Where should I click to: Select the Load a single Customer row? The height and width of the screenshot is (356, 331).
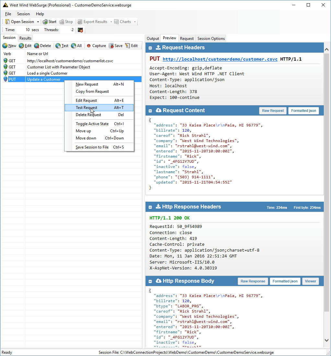(x=72, y=73)
